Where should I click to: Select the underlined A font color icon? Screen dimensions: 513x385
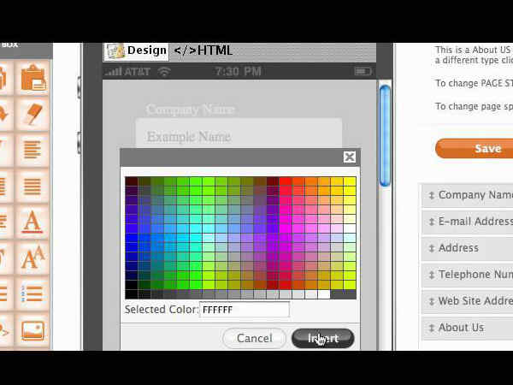point(32,222)
